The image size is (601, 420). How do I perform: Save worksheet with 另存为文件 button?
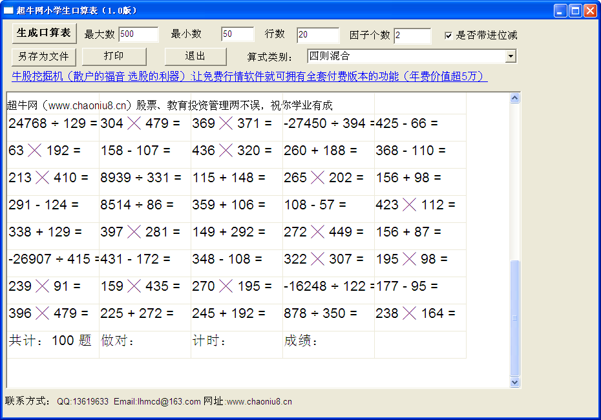(44, 57)
